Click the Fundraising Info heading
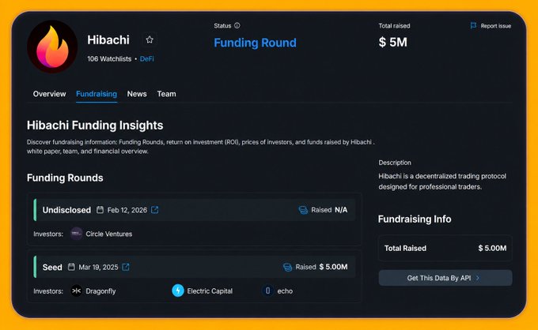538x330 pixels. [x=415, y=219]
